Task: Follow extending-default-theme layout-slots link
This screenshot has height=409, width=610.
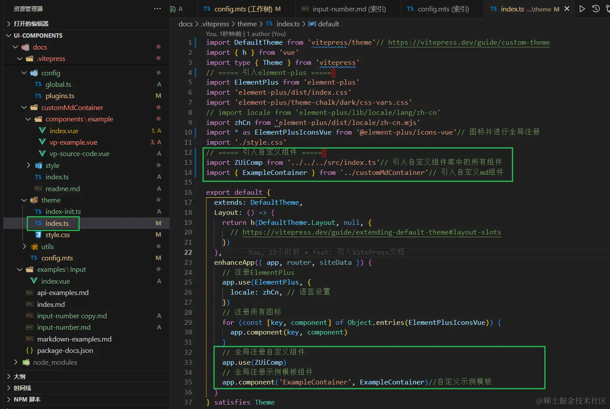Action: click(372, 232)
